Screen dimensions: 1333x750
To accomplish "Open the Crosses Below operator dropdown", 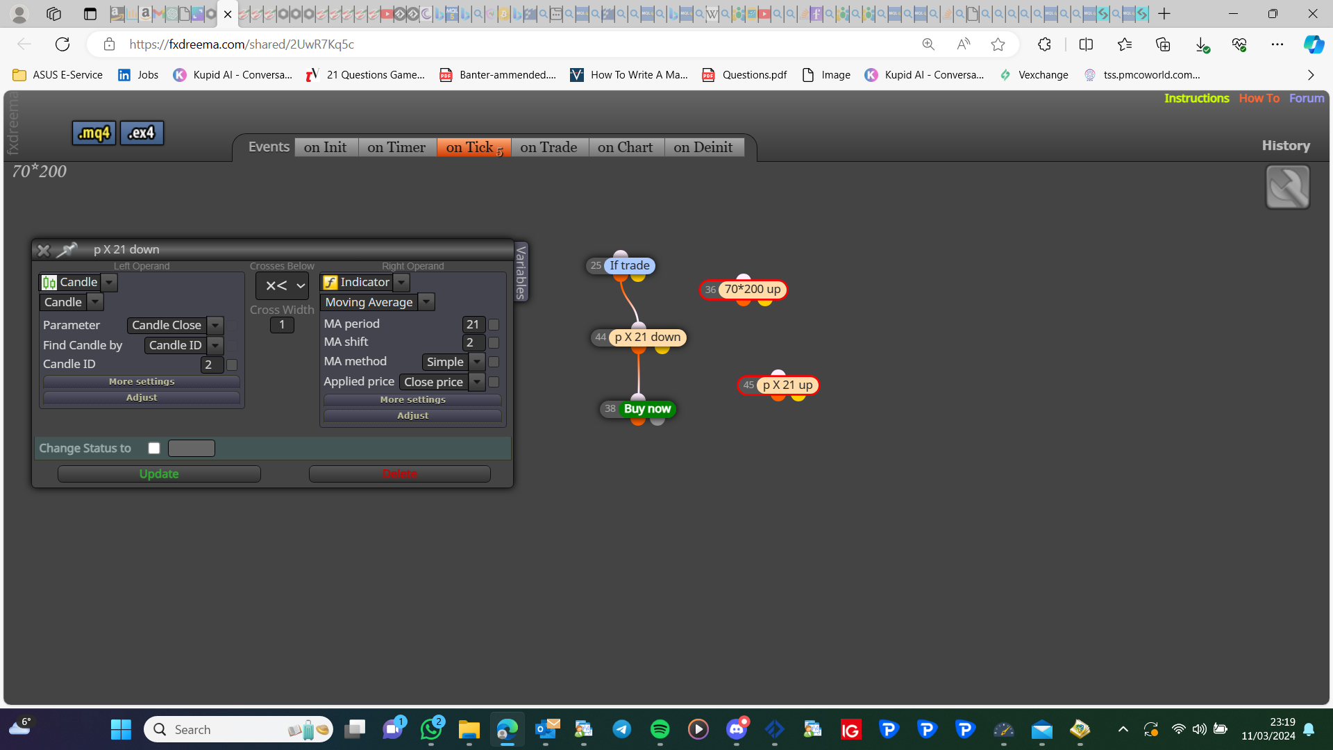I will point(282,285).
